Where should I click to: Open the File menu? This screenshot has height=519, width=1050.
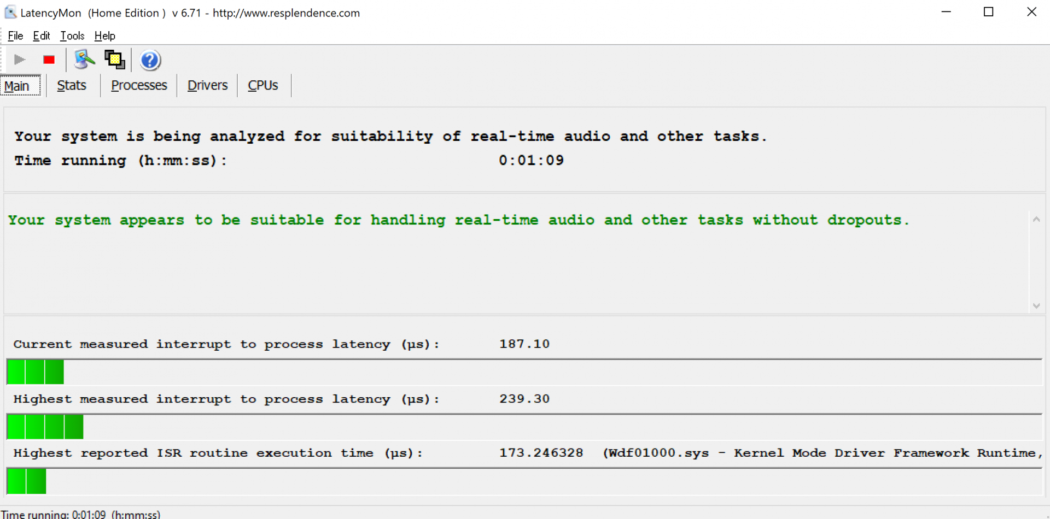[x=15, y=36]
